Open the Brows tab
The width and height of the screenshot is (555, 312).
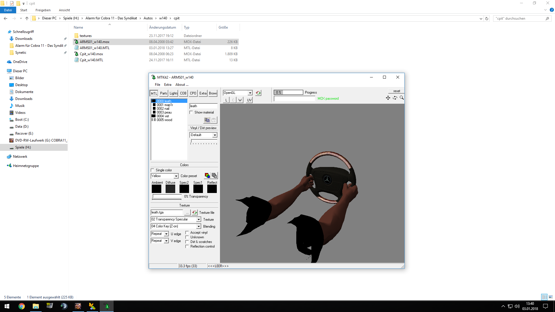coord(213,93)
